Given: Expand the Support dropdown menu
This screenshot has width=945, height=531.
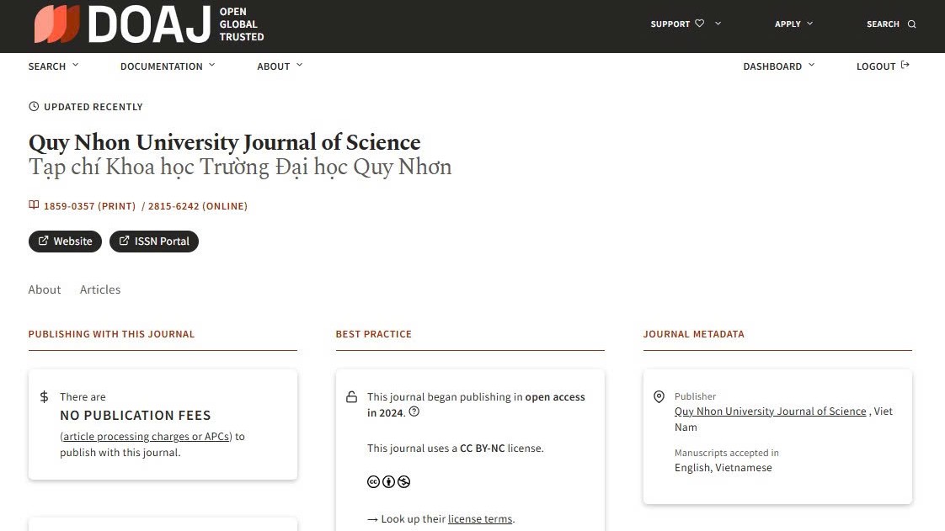Looking at the screenshot, I should coord(718,24).
